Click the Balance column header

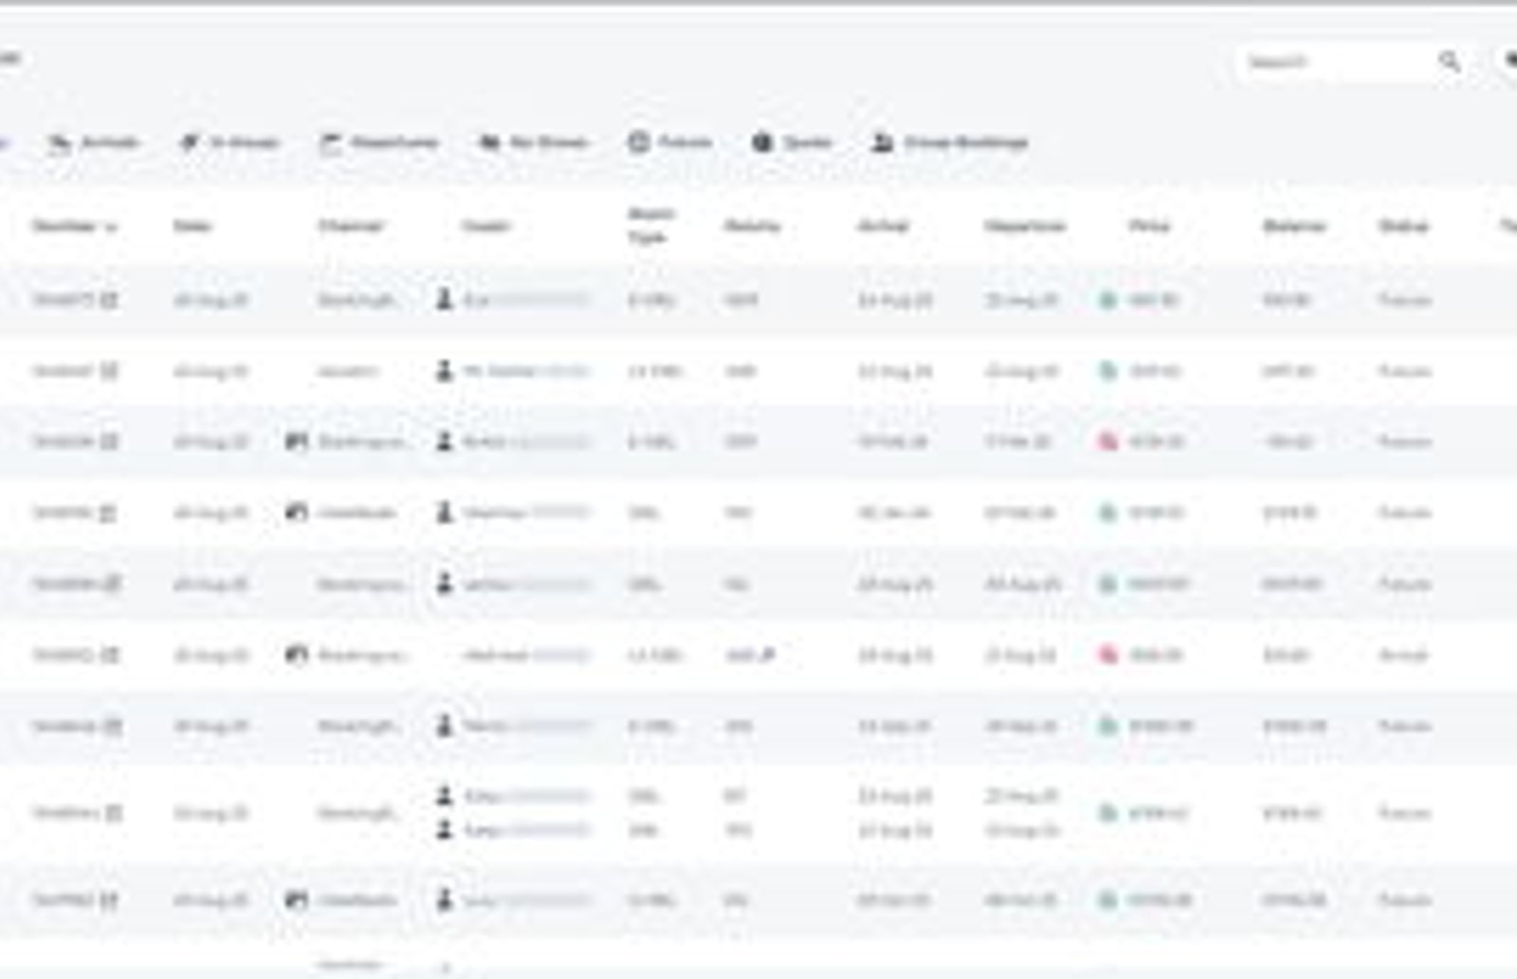pos(1294,226)
